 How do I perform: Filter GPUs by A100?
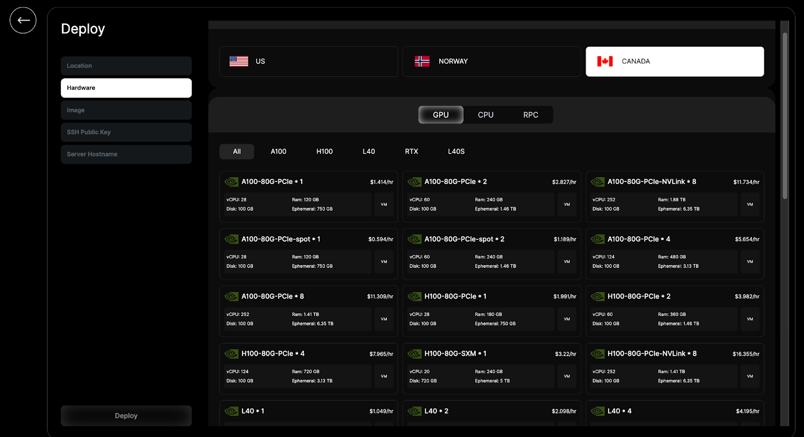pyautogui.click(x=278, y=152)
